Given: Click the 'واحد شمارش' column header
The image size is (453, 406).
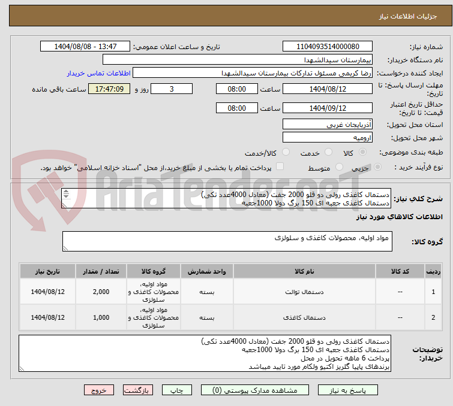Looking at the screenshot, I should pos(207,271).
